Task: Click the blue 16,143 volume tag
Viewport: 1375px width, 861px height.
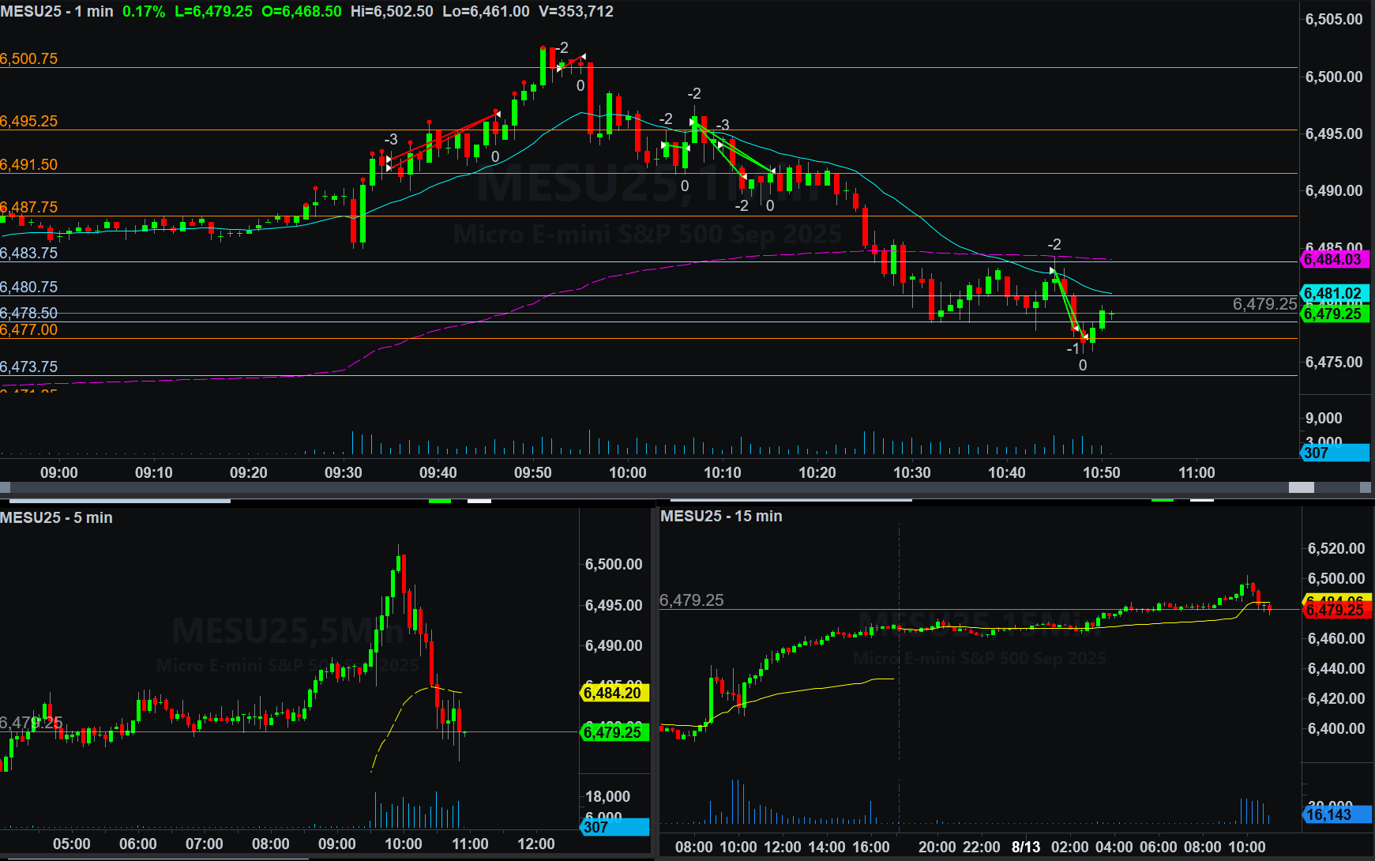Action: [1336, 814]
